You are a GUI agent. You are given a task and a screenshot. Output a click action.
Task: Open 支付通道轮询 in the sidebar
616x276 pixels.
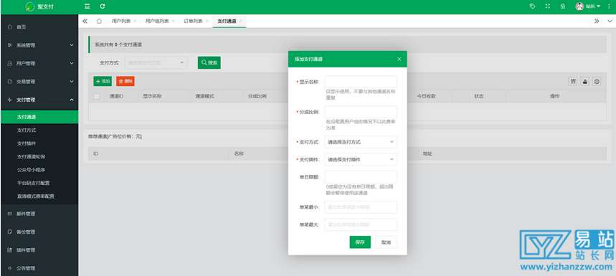click(x=39, y=157)
